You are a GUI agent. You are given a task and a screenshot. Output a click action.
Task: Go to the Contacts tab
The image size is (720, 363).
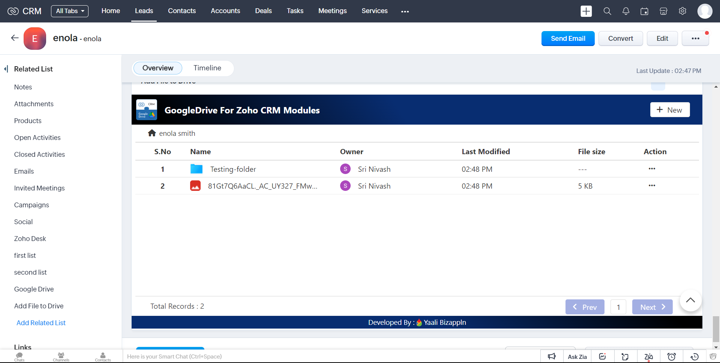coord(182,11)
